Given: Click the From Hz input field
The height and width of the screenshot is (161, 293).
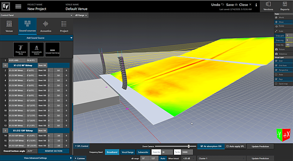Looking at the screenshot, I should (167, 152).
